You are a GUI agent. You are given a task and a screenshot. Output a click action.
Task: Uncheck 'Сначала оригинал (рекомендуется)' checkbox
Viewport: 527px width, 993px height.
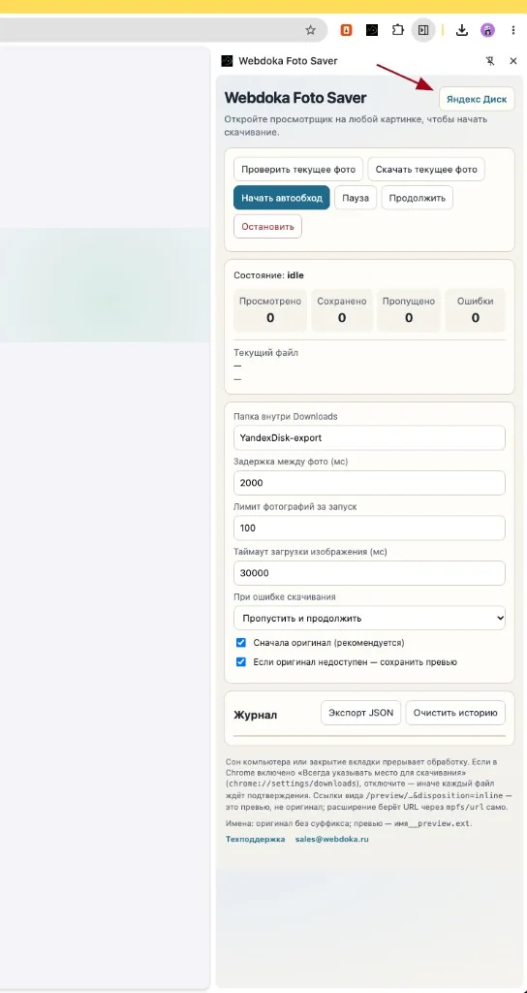(x=241, y=642)
